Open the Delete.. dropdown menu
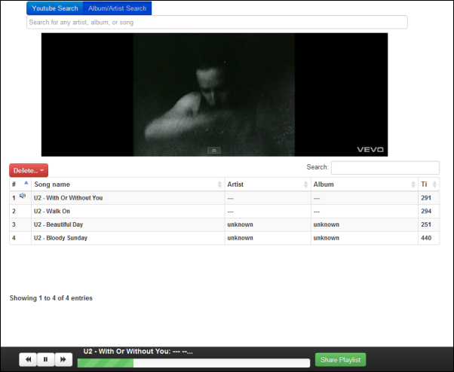This screenshot has height=372, width=454. coord(29,170)
